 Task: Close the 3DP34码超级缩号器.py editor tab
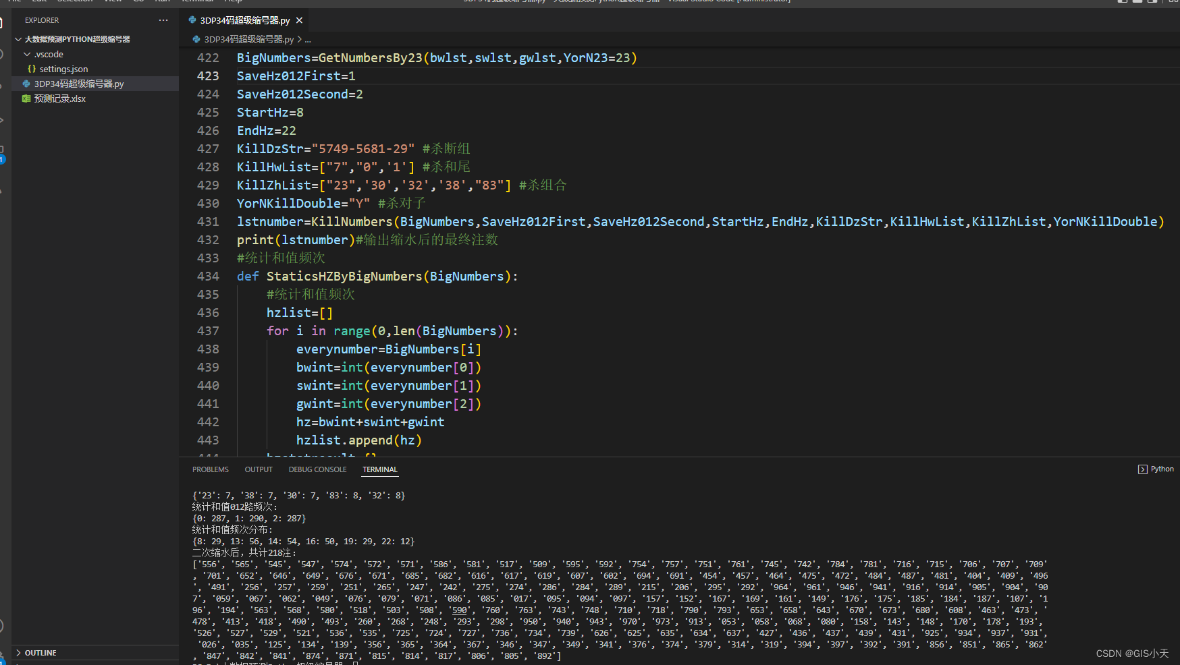(x=299, y=20)
